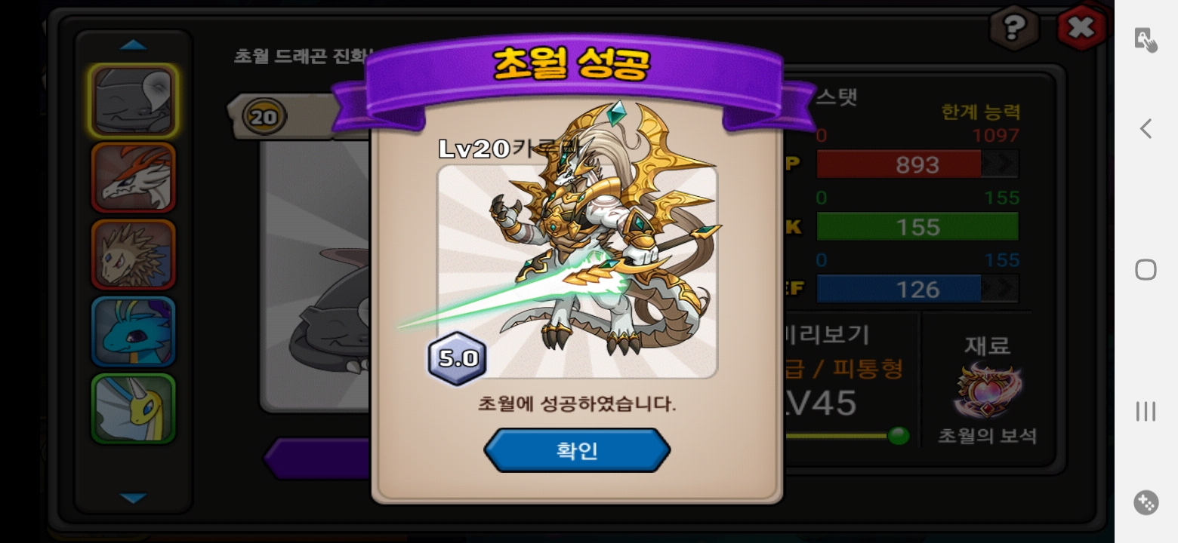The image size is (1178, 543).
Task: Close the panel with red X
Action: [1081, 28]
